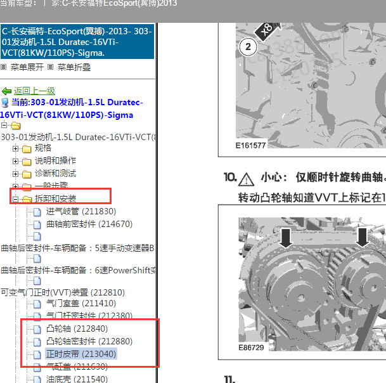The height and width of the screenshot is (383, 386).
Task: Click the 返回上一级 link
Action: (34, 91)
